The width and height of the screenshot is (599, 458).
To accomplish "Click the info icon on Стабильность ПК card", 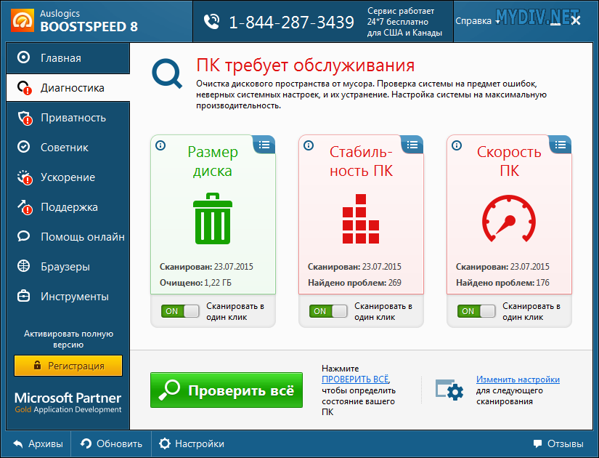I will point(309,145).
